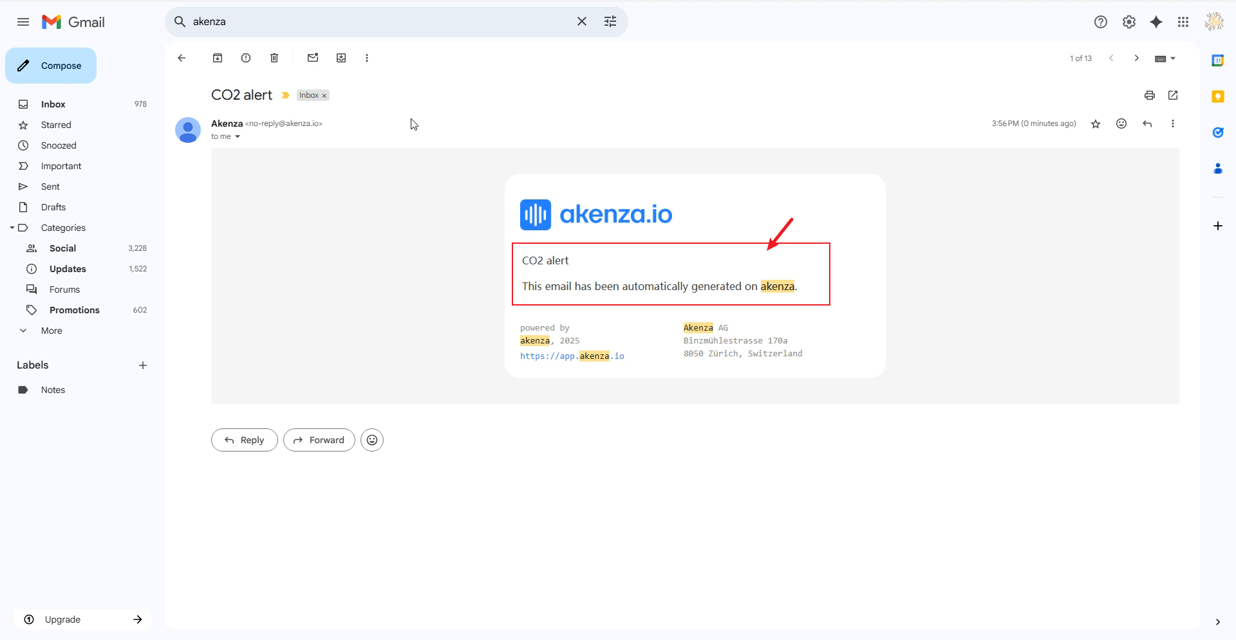Toggle the importance marker beside subject
The image size is (1236, 640).
tap(285, 95)
